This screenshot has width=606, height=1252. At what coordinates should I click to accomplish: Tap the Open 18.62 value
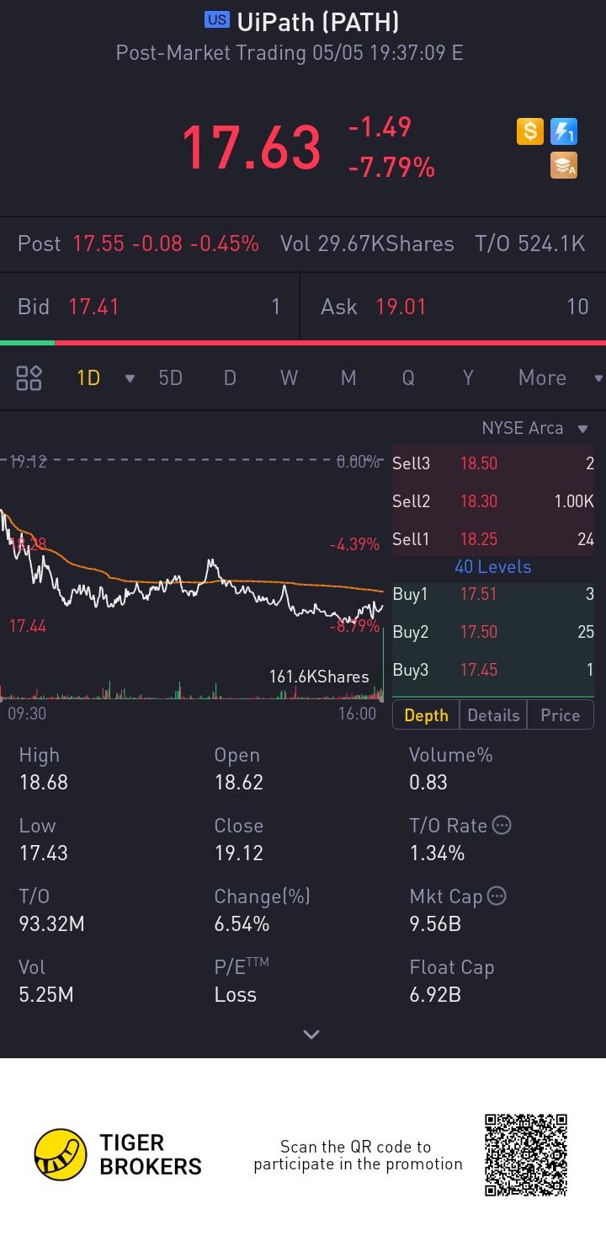click(x=239, y=782)
